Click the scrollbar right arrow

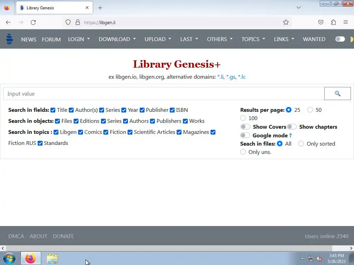coord(351,248)
